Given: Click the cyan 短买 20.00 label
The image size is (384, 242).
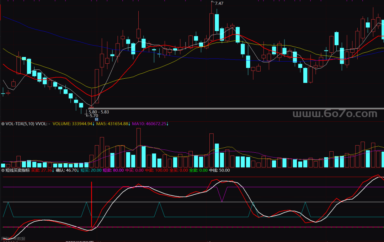Looking at the screenshot, I should pyautogui.click(x=91, y=170).
